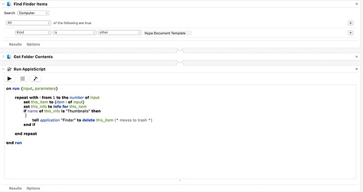Stop the AppleScript with the stop button
The image size is (363, 192).
pos(23,79)
